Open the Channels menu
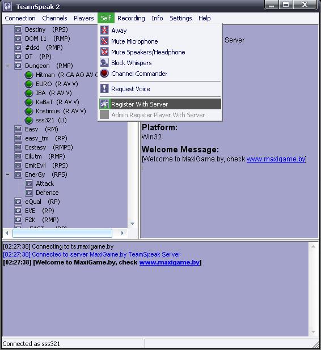The image size is (321, 350). pos(54,18)
